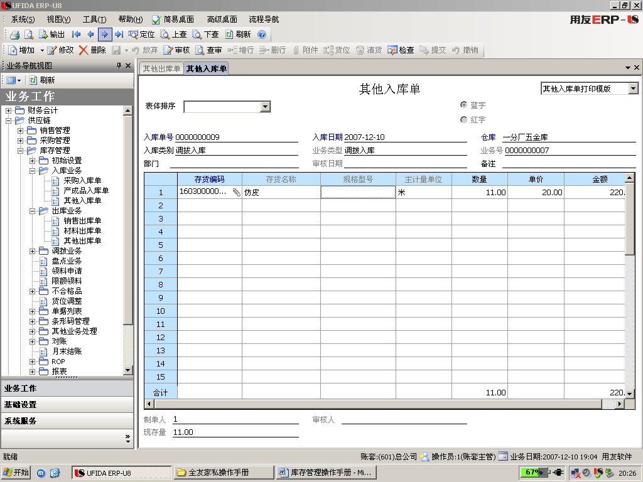Screen dimensions: 643x482
Task: Open the 其他入库单打印模版 dropdown
Action: (x=633, y=88)
